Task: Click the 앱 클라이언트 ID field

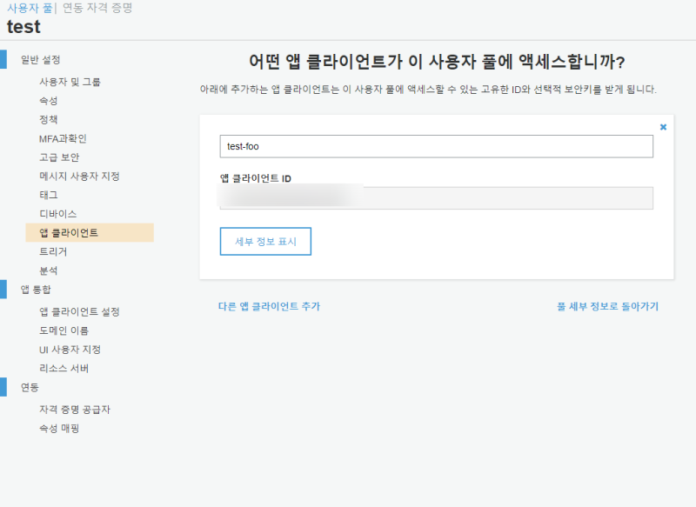Action: (x=436, y=198)
